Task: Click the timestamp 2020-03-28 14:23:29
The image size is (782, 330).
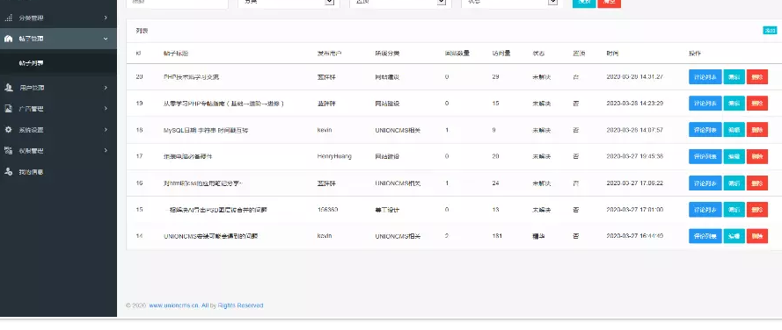Action: (x=635, y=103)
